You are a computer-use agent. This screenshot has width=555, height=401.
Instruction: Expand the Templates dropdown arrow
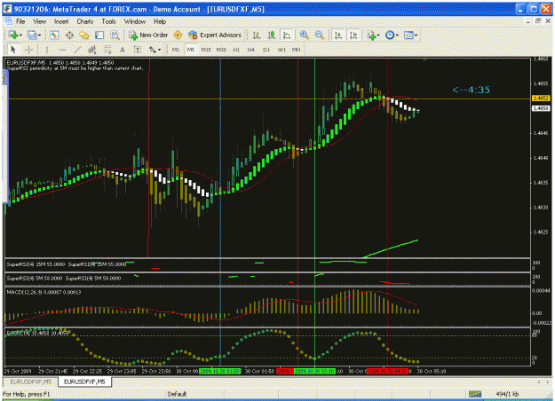[416, 35]
